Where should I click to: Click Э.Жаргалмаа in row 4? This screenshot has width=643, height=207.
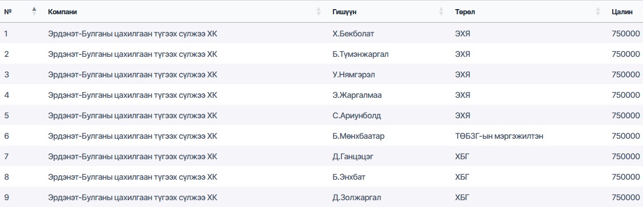(x=357, y=95)
